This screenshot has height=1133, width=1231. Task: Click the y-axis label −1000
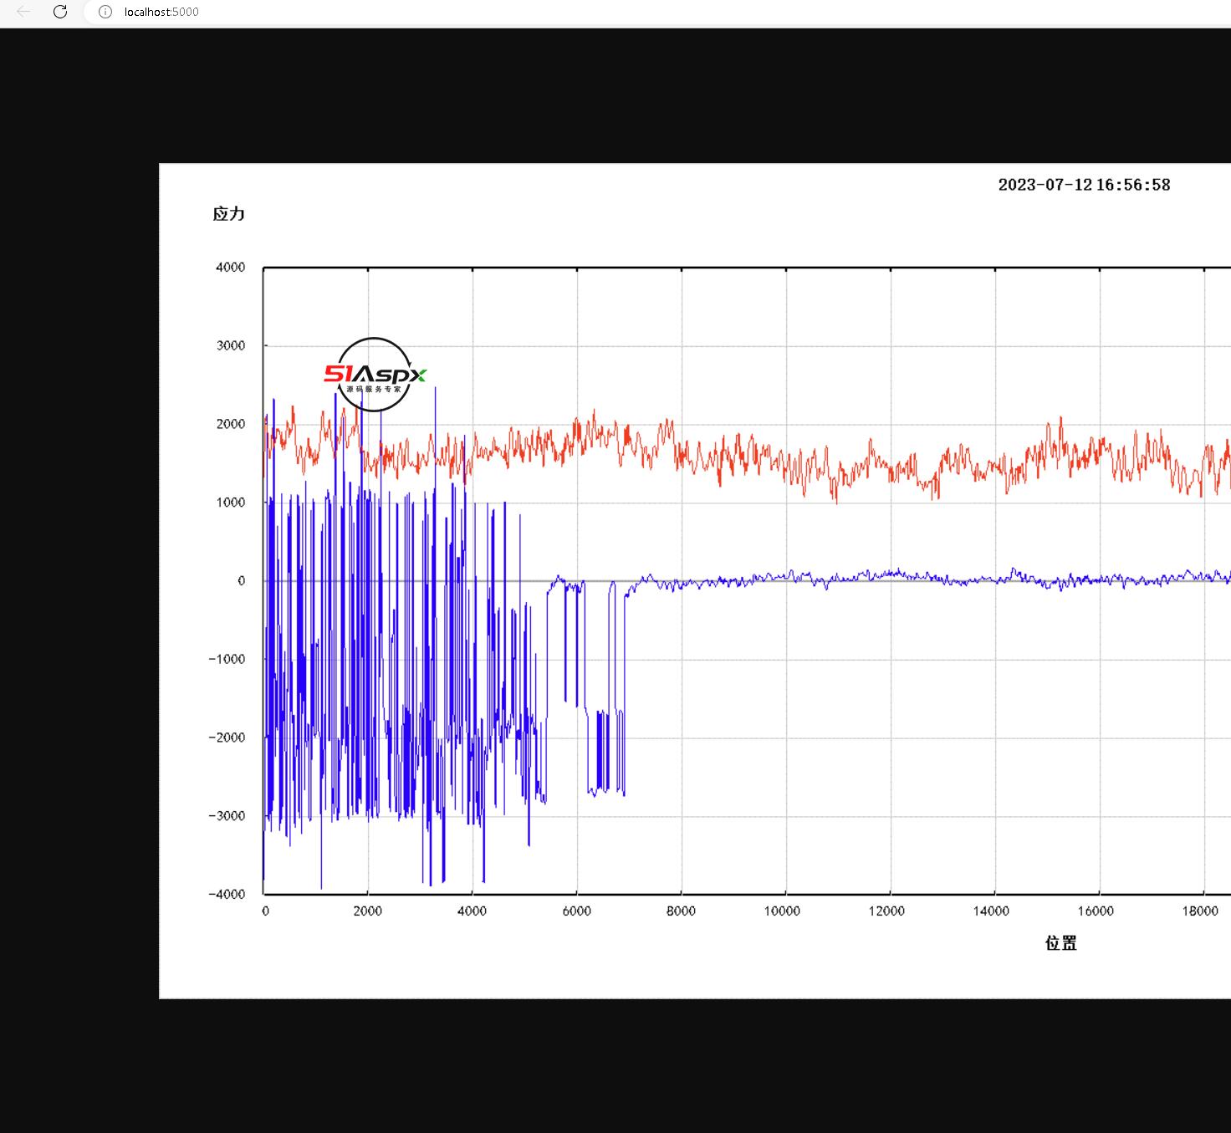[227, 659]
